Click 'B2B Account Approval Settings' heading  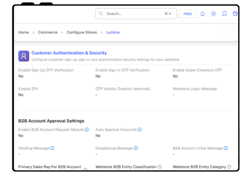(x=51, y=121)
